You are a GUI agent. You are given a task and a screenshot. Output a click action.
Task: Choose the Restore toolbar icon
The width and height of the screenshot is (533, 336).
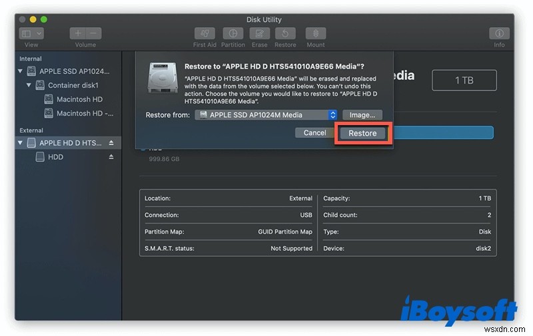pyautogui.click(x=285, y=33)
